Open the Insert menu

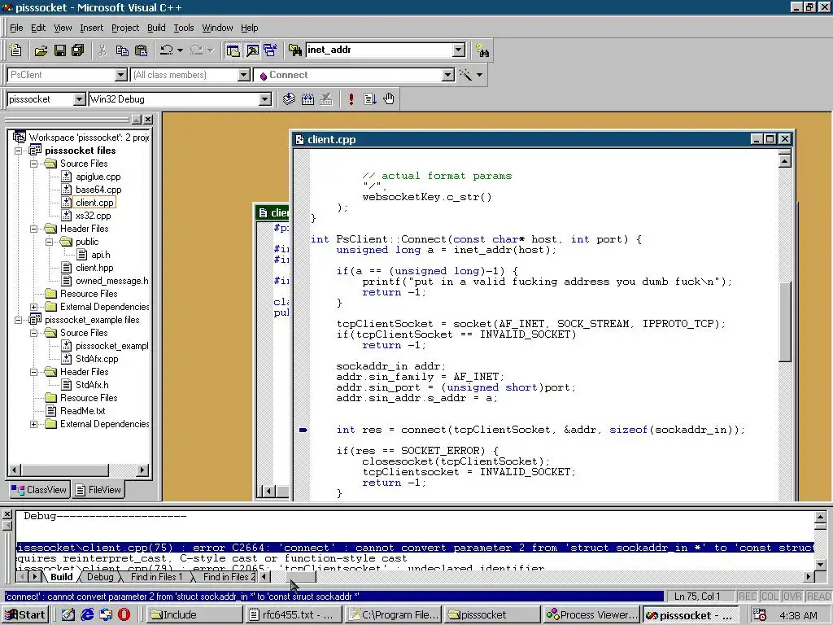point(91,28)
